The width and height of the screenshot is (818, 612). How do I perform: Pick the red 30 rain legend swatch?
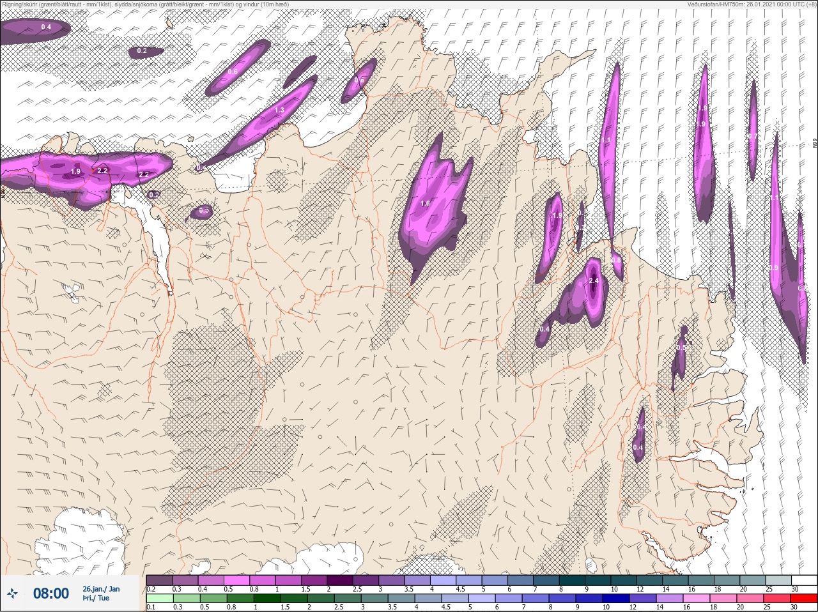804,599
